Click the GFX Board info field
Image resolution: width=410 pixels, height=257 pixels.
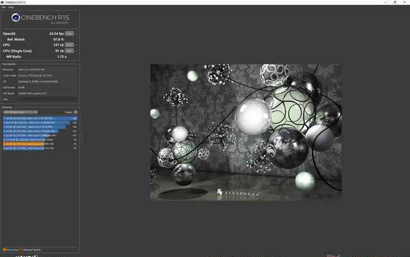(x=47, y=93)
